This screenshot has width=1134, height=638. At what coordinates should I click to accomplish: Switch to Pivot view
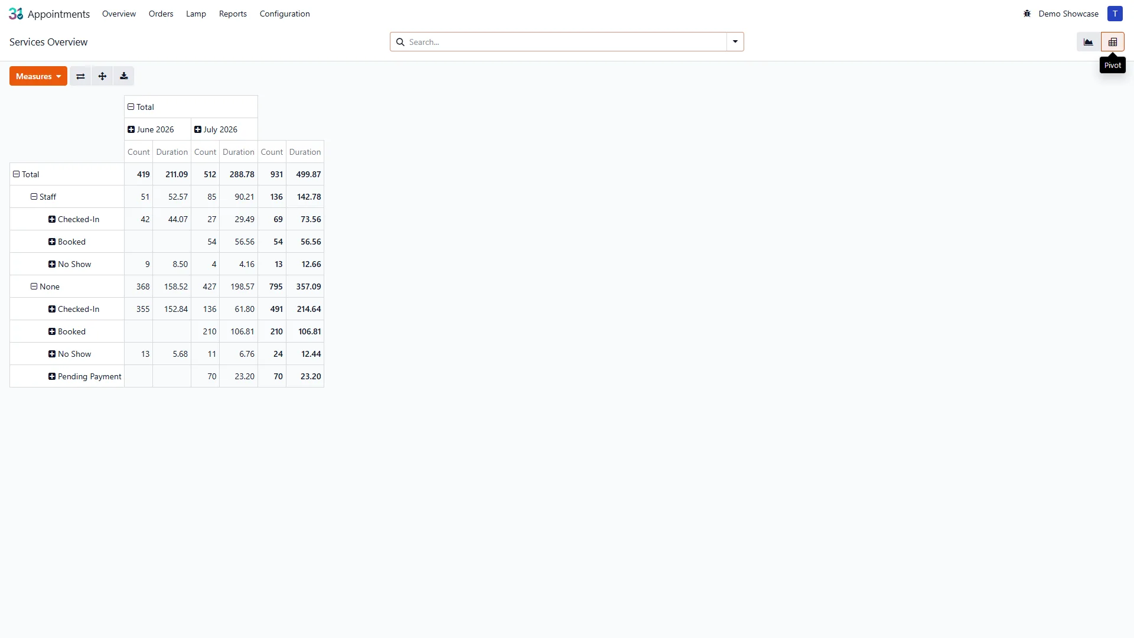[1112, 42]
